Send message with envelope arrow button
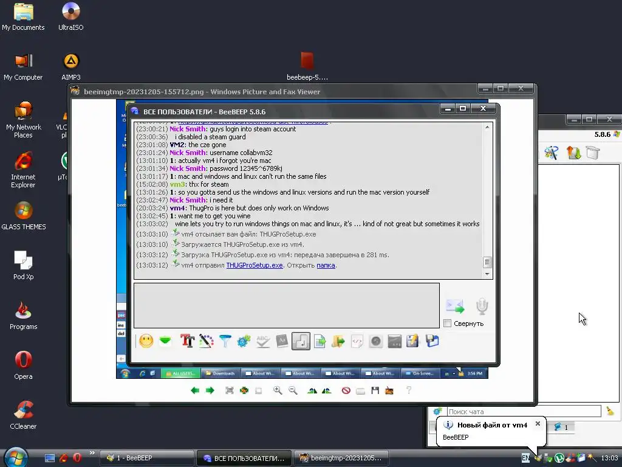Viewport: 622px width, 467px height. click(455, 306)
